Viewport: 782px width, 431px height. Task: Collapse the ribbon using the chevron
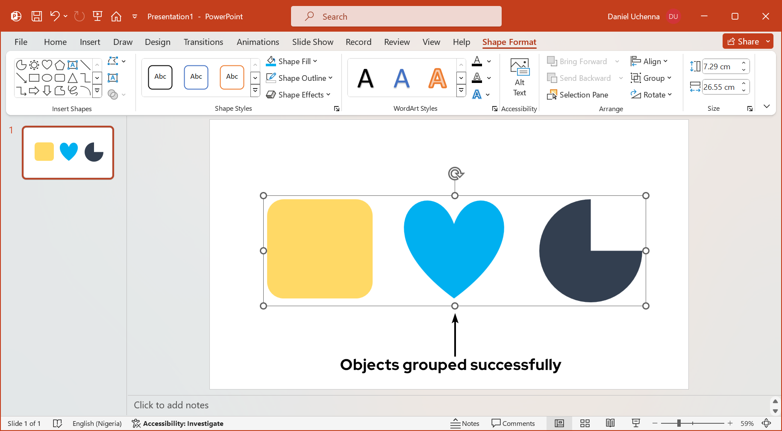[x=767, y=106]
